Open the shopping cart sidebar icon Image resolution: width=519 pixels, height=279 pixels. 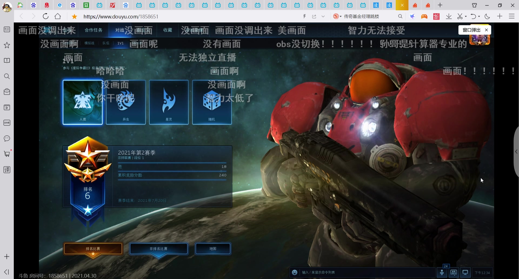(x=7, y=154)
